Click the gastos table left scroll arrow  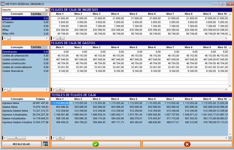coord(54,90)
